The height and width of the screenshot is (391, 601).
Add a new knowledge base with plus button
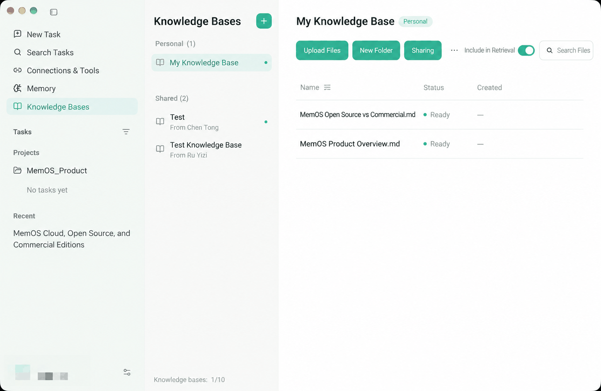(x=264, y=21)
